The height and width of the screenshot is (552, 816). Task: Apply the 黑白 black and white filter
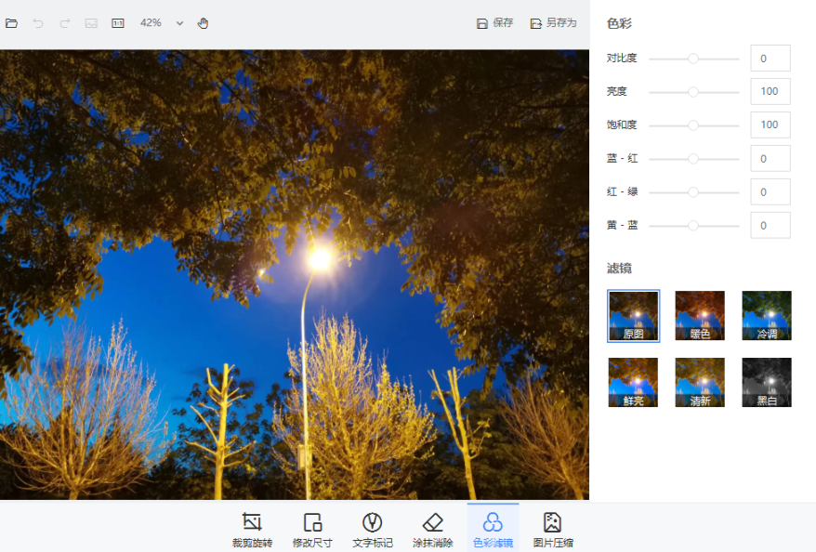(x=767, y=382)
